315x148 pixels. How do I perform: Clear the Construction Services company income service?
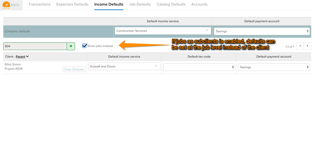(207, 30)
